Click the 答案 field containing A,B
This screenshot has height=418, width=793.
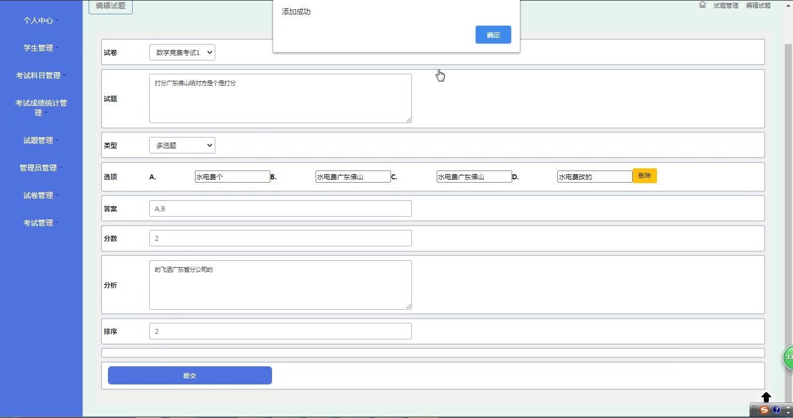pos(280,208)
